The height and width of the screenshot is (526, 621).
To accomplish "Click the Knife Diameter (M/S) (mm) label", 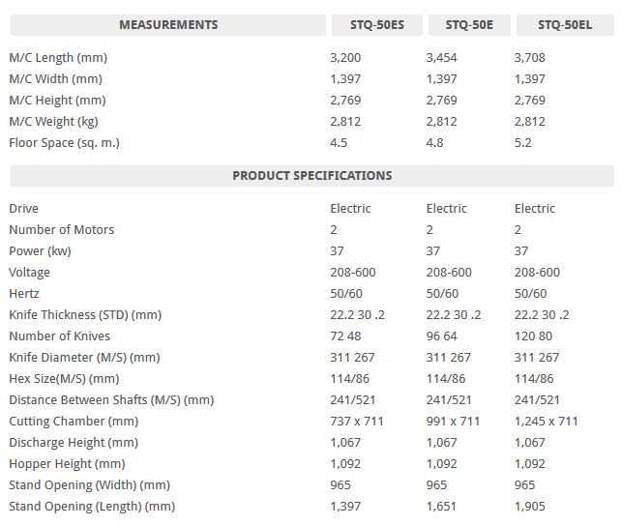I will [x=84, y=358].
